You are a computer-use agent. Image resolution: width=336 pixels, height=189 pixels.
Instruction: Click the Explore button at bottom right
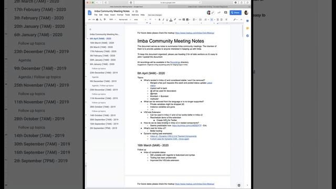[x=239, y=185]
